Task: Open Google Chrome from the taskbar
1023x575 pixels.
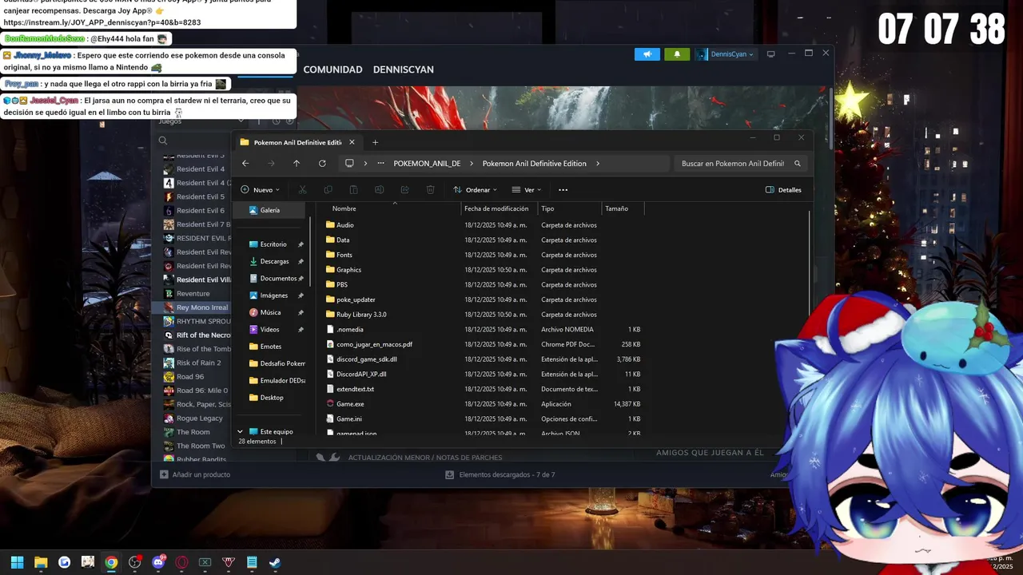Action: (111, 562)
